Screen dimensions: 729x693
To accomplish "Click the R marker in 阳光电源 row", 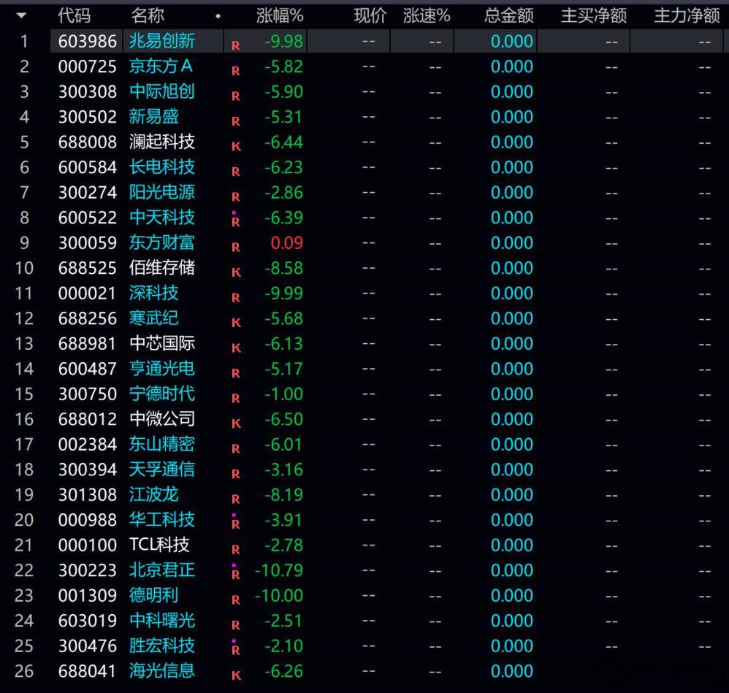I will [236, 196].
